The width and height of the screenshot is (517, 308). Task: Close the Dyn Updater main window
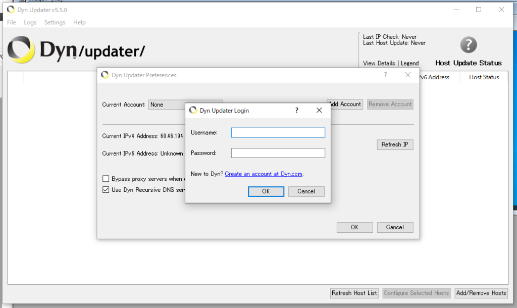(x=501, y=10)
